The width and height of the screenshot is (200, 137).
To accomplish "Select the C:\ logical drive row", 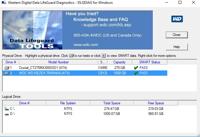I will [90, 109].
